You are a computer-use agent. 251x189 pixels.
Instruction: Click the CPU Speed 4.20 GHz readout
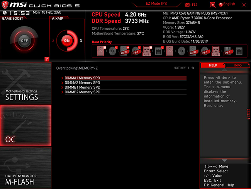coord(119,15)
